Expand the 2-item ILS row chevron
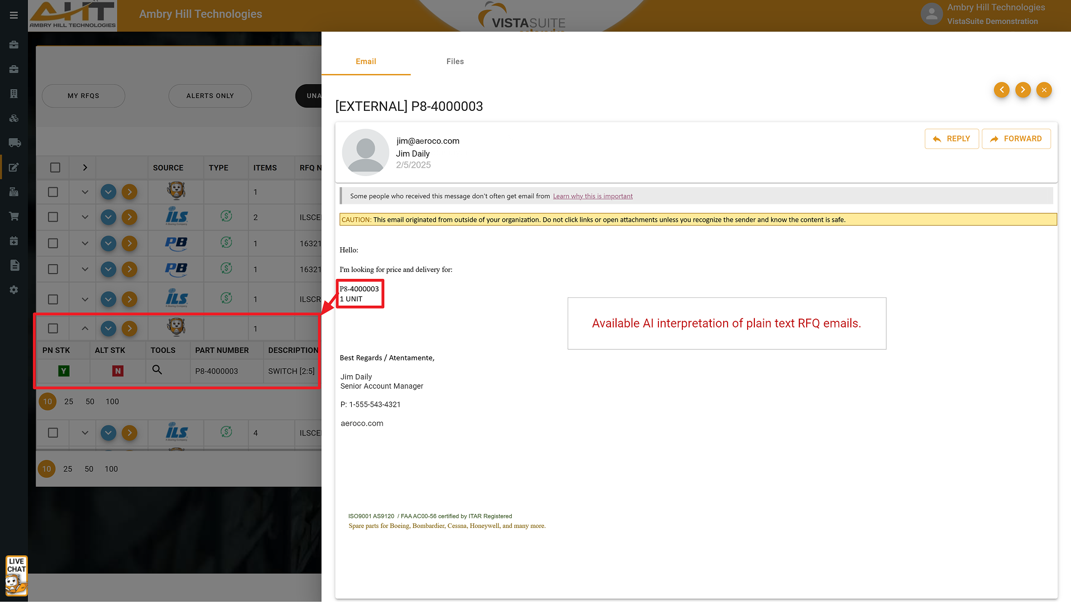Viewport: 1071px width, 602px height. click(85, 217)
